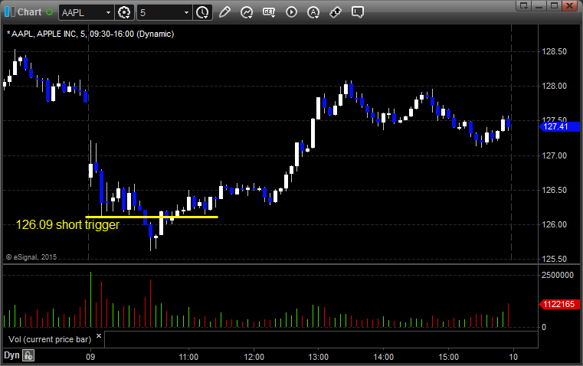Image resolution: width=583 pixels, height=366 pixels.
Task: Click the symbol link bars icon beside Chart
Action: coord(10,12)
